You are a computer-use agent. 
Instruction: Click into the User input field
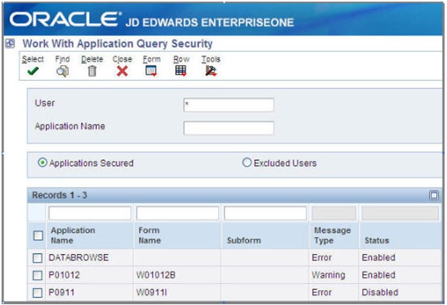[x=229, y=104]
